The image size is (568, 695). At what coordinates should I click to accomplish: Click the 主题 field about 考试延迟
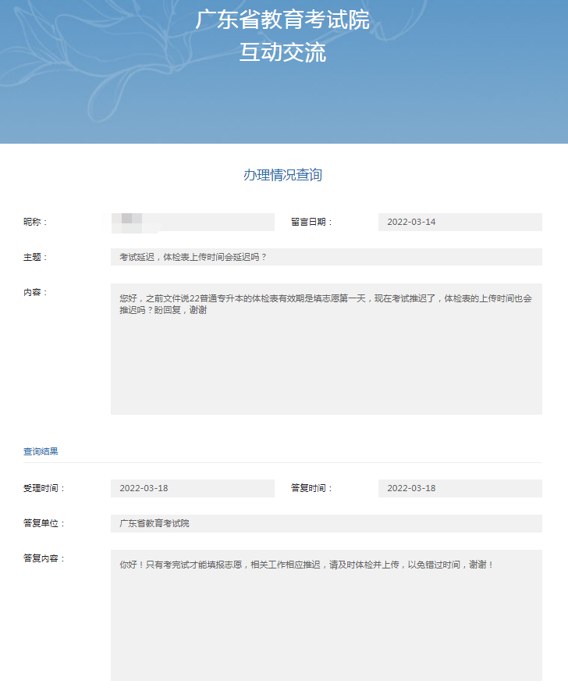pos(326,257)
